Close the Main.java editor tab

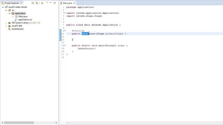74,3
